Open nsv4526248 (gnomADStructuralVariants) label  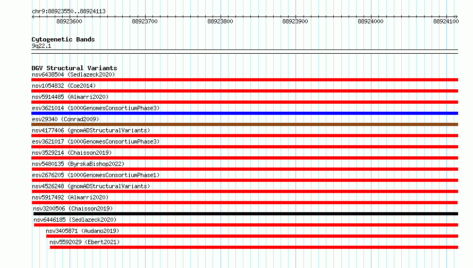[91, 186]
